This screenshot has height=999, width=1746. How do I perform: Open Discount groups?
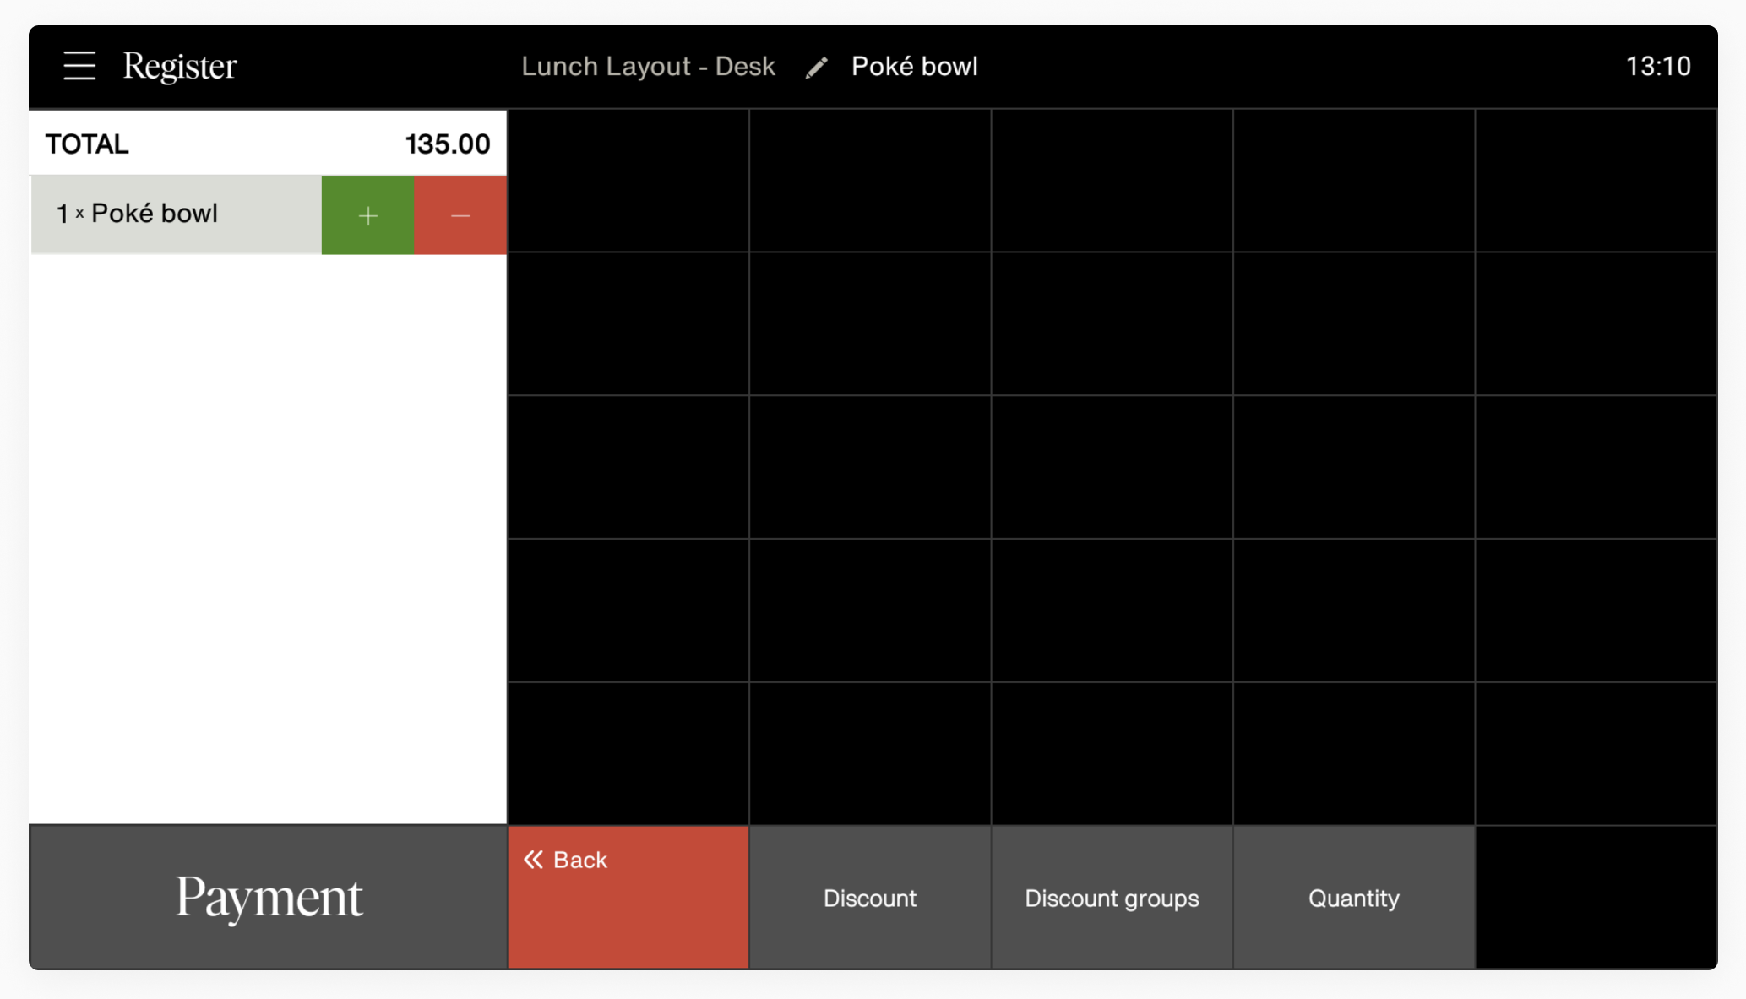click(1112, 898)
